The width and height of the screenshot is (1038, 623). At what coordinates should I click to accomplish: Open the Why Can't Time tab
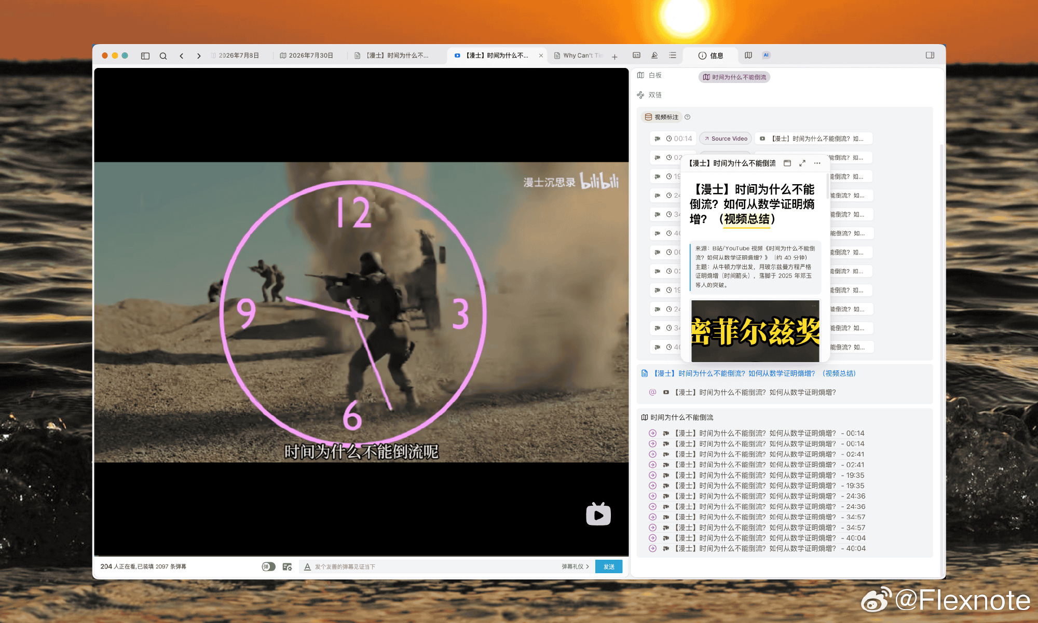pyautogui.click(x=579, y=56)
